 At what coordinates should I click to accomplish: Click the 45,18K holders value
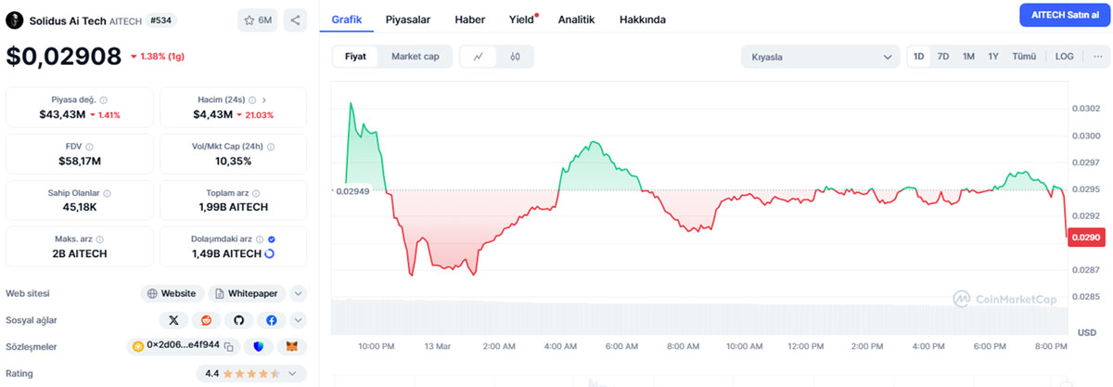click(x=79, y=207)
